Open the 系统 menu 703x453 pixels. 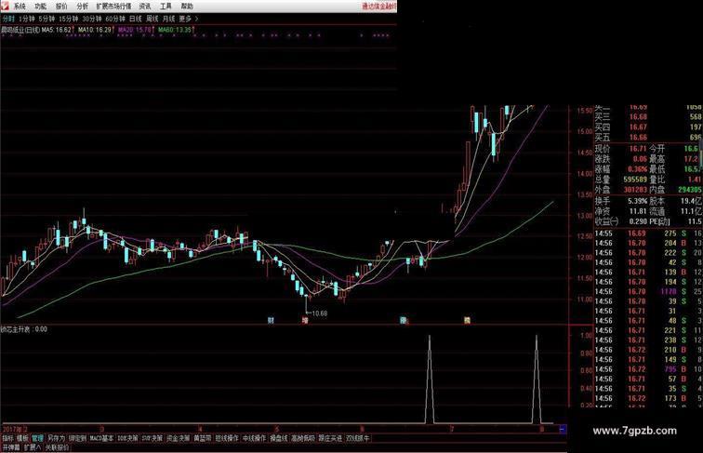click(x=20, y=7)
